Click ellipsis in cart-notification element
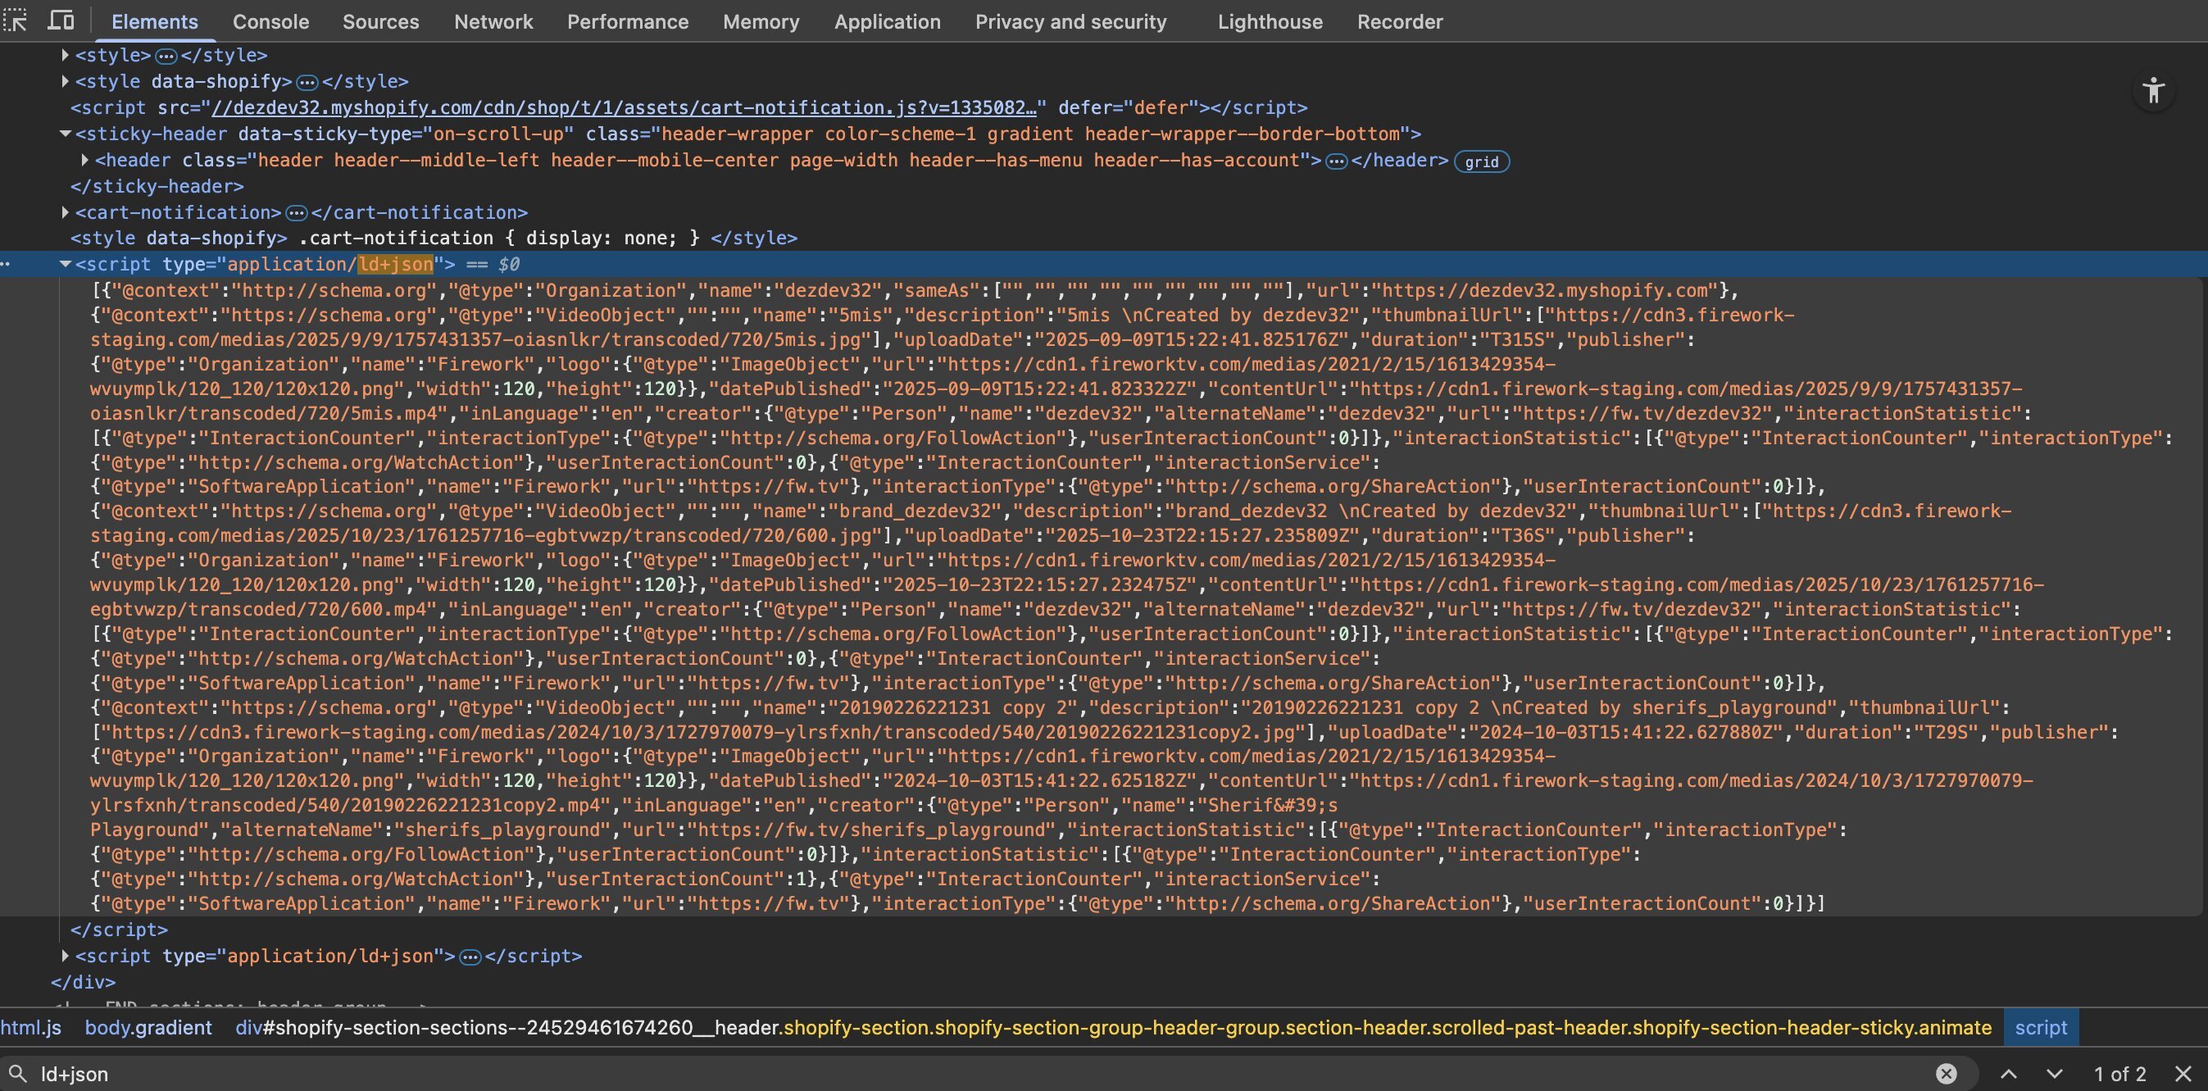Viewport: 2208px width, 1091px height. pos(296,212)
